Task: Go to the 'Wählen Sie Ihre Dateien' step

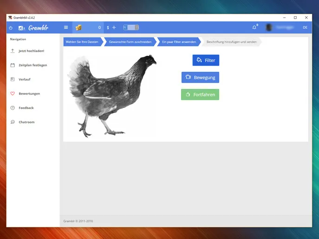Action: [x=82, y=42]
